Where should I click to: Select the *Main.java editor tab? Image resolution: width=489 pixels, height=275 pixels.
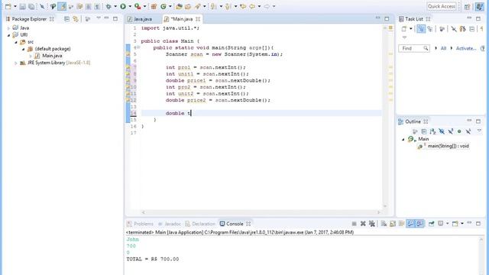183,19
